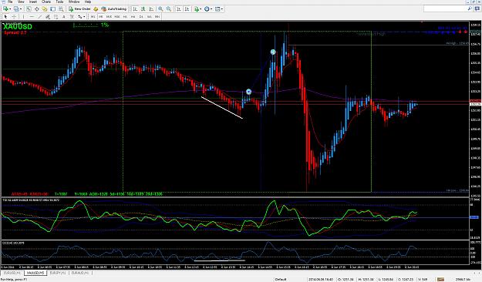Screen dimensions: 482x282
Task: Select the Text Label tool
Action: pyautogui.click(x=72, y=16)
